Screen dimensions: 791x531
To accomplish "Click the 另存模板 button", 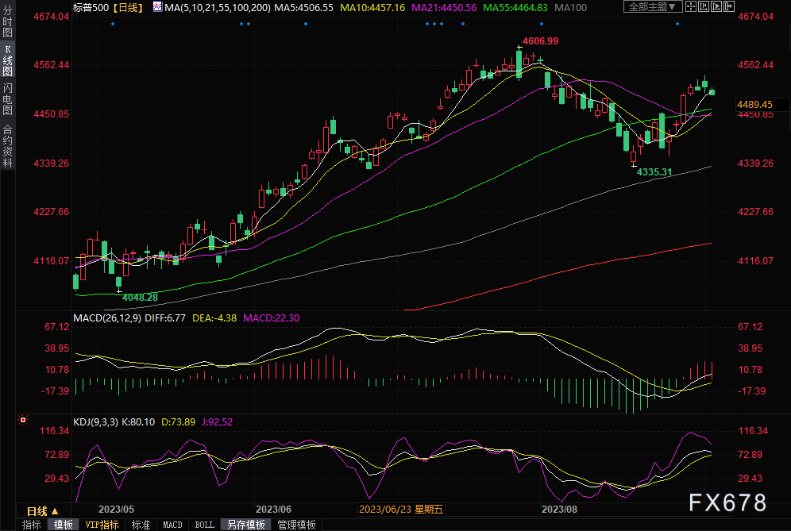I will pos(246,525).
